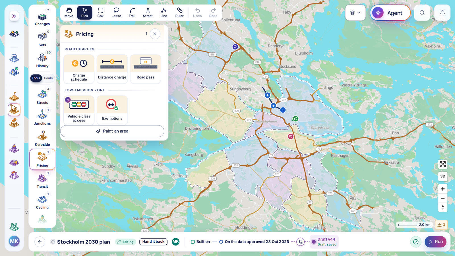
Task: Open the notifications bell
Action: tap(442, 13)
